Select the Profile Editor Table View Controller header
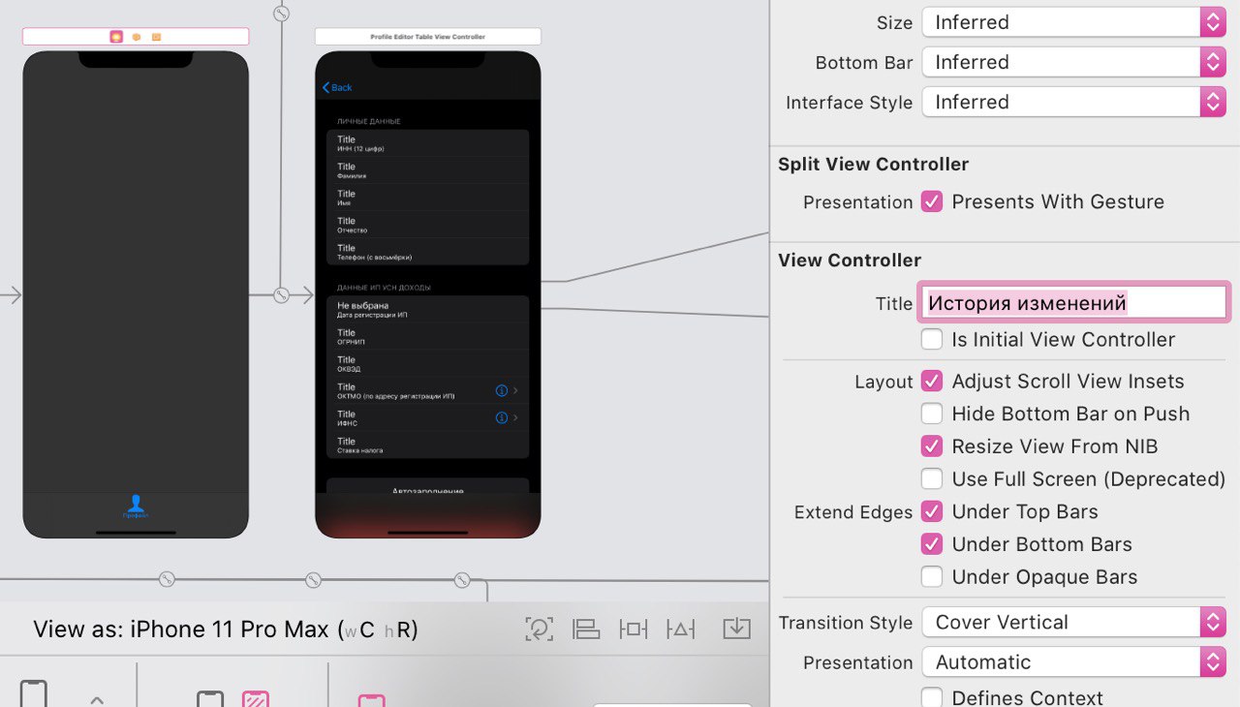 tap(427, 37)
